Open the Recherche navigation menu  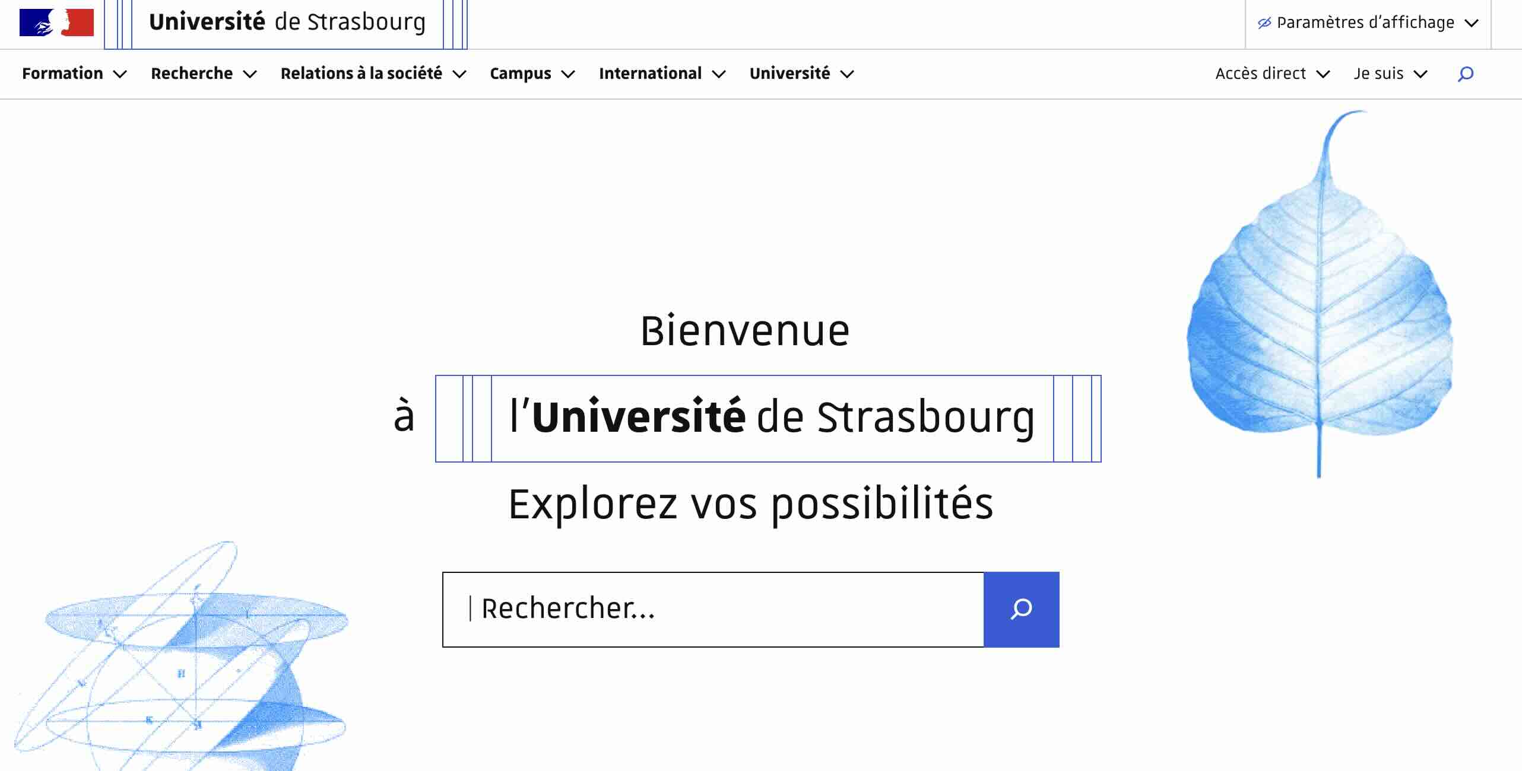[x=192, y=74]
